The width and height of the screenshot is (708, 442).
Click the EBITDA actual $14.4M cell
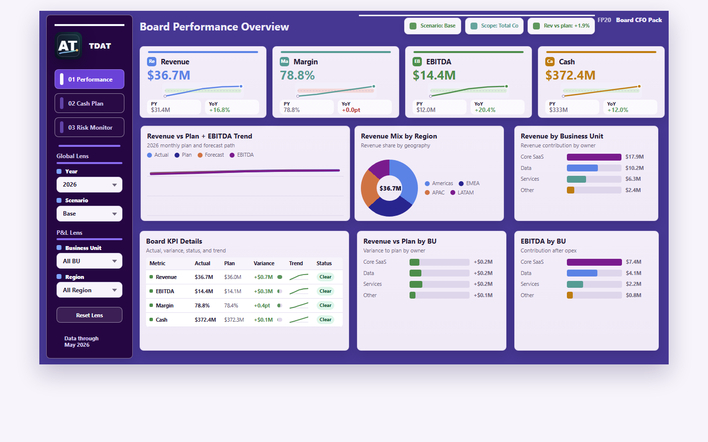(204, 291)
